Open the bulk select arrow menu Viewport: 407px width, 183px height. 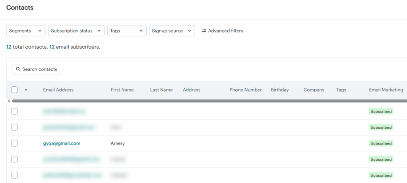point(26,90)
